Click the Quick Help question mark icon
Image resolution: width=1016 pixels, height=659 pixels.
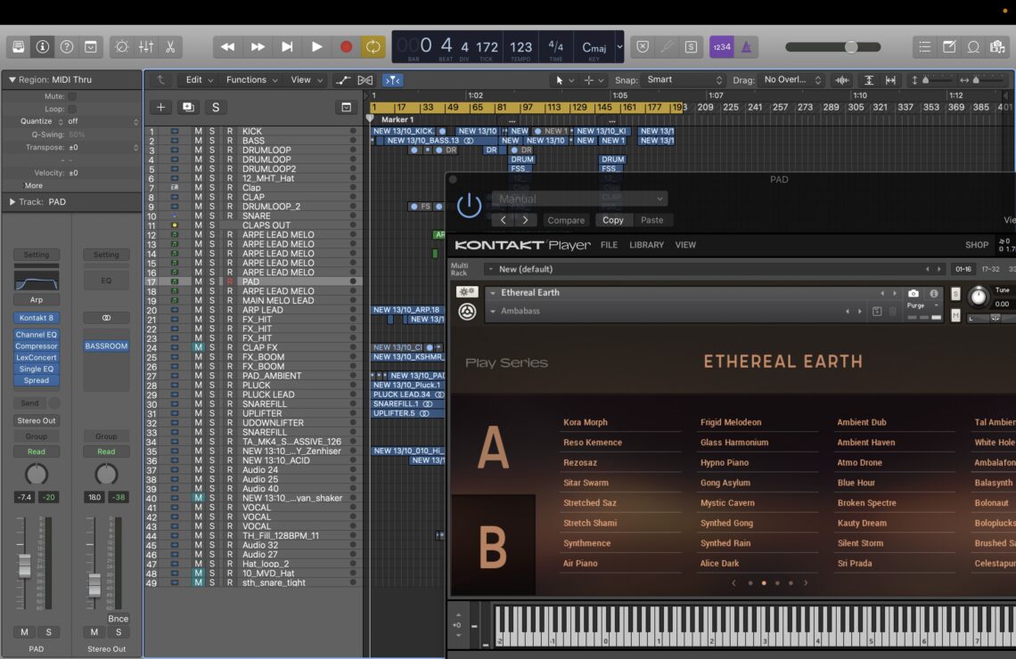pyautogui.click(x=66, y=46)
